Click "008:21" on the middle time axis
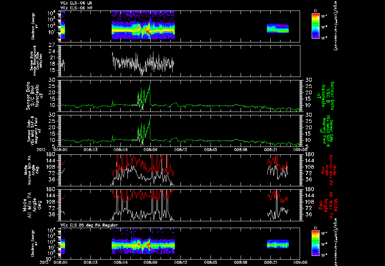Viewport: 385px width, 266px height. tap(271, 150)
